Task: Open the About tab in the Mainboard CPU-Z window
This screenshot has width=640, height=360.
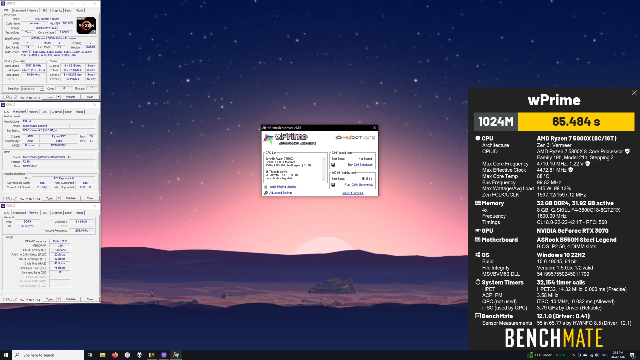Action: (79, 112)
